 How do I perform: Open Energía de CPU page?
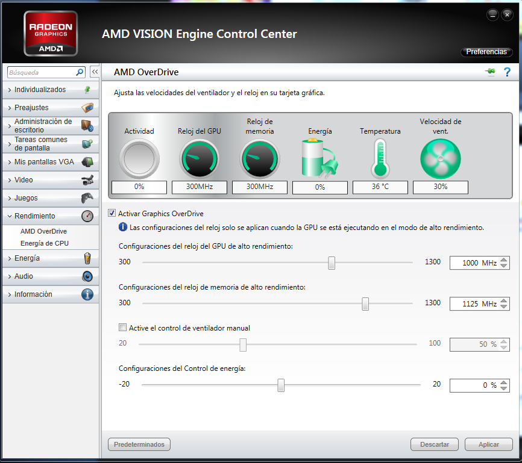point(45,243)
